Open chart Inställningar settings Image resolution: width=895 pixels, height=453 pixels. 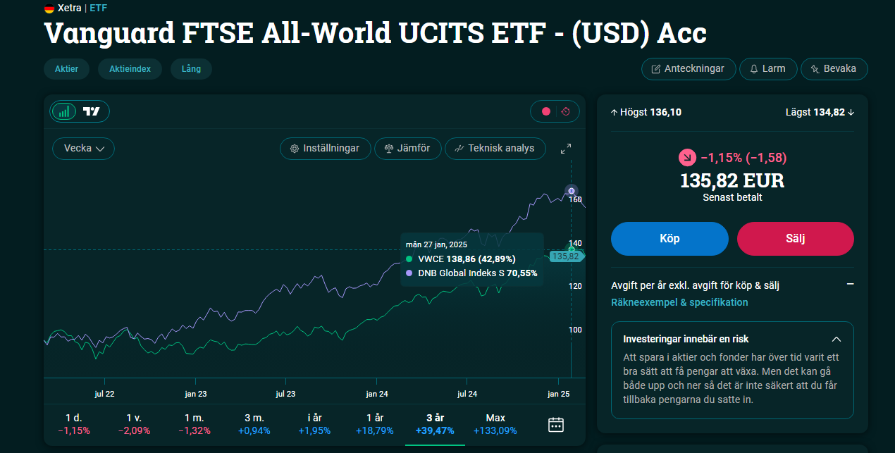click(325, 149)
